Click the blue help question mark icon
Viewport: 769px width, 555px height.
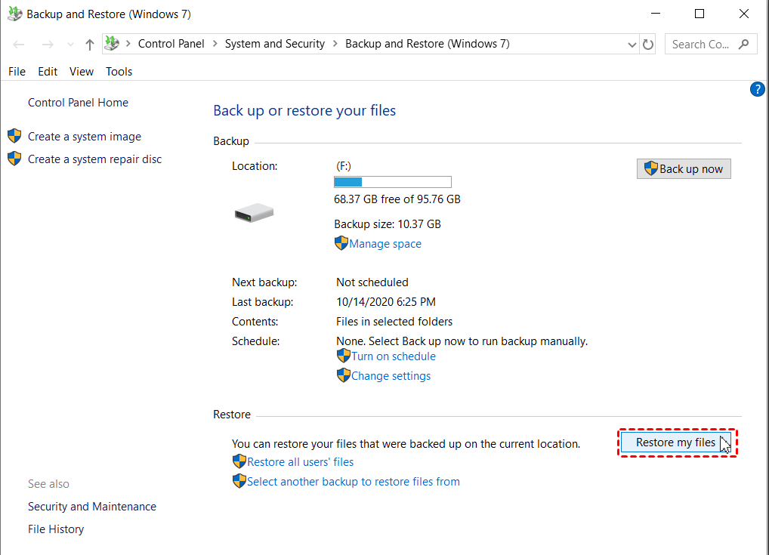pos(758,90)
